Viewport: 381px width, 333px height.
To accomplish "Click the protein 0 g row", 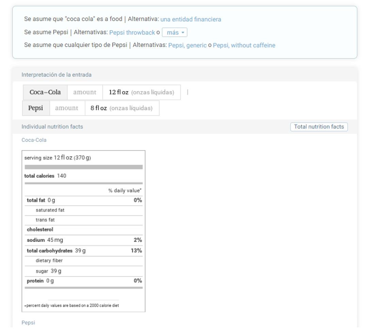I will 40,281.
